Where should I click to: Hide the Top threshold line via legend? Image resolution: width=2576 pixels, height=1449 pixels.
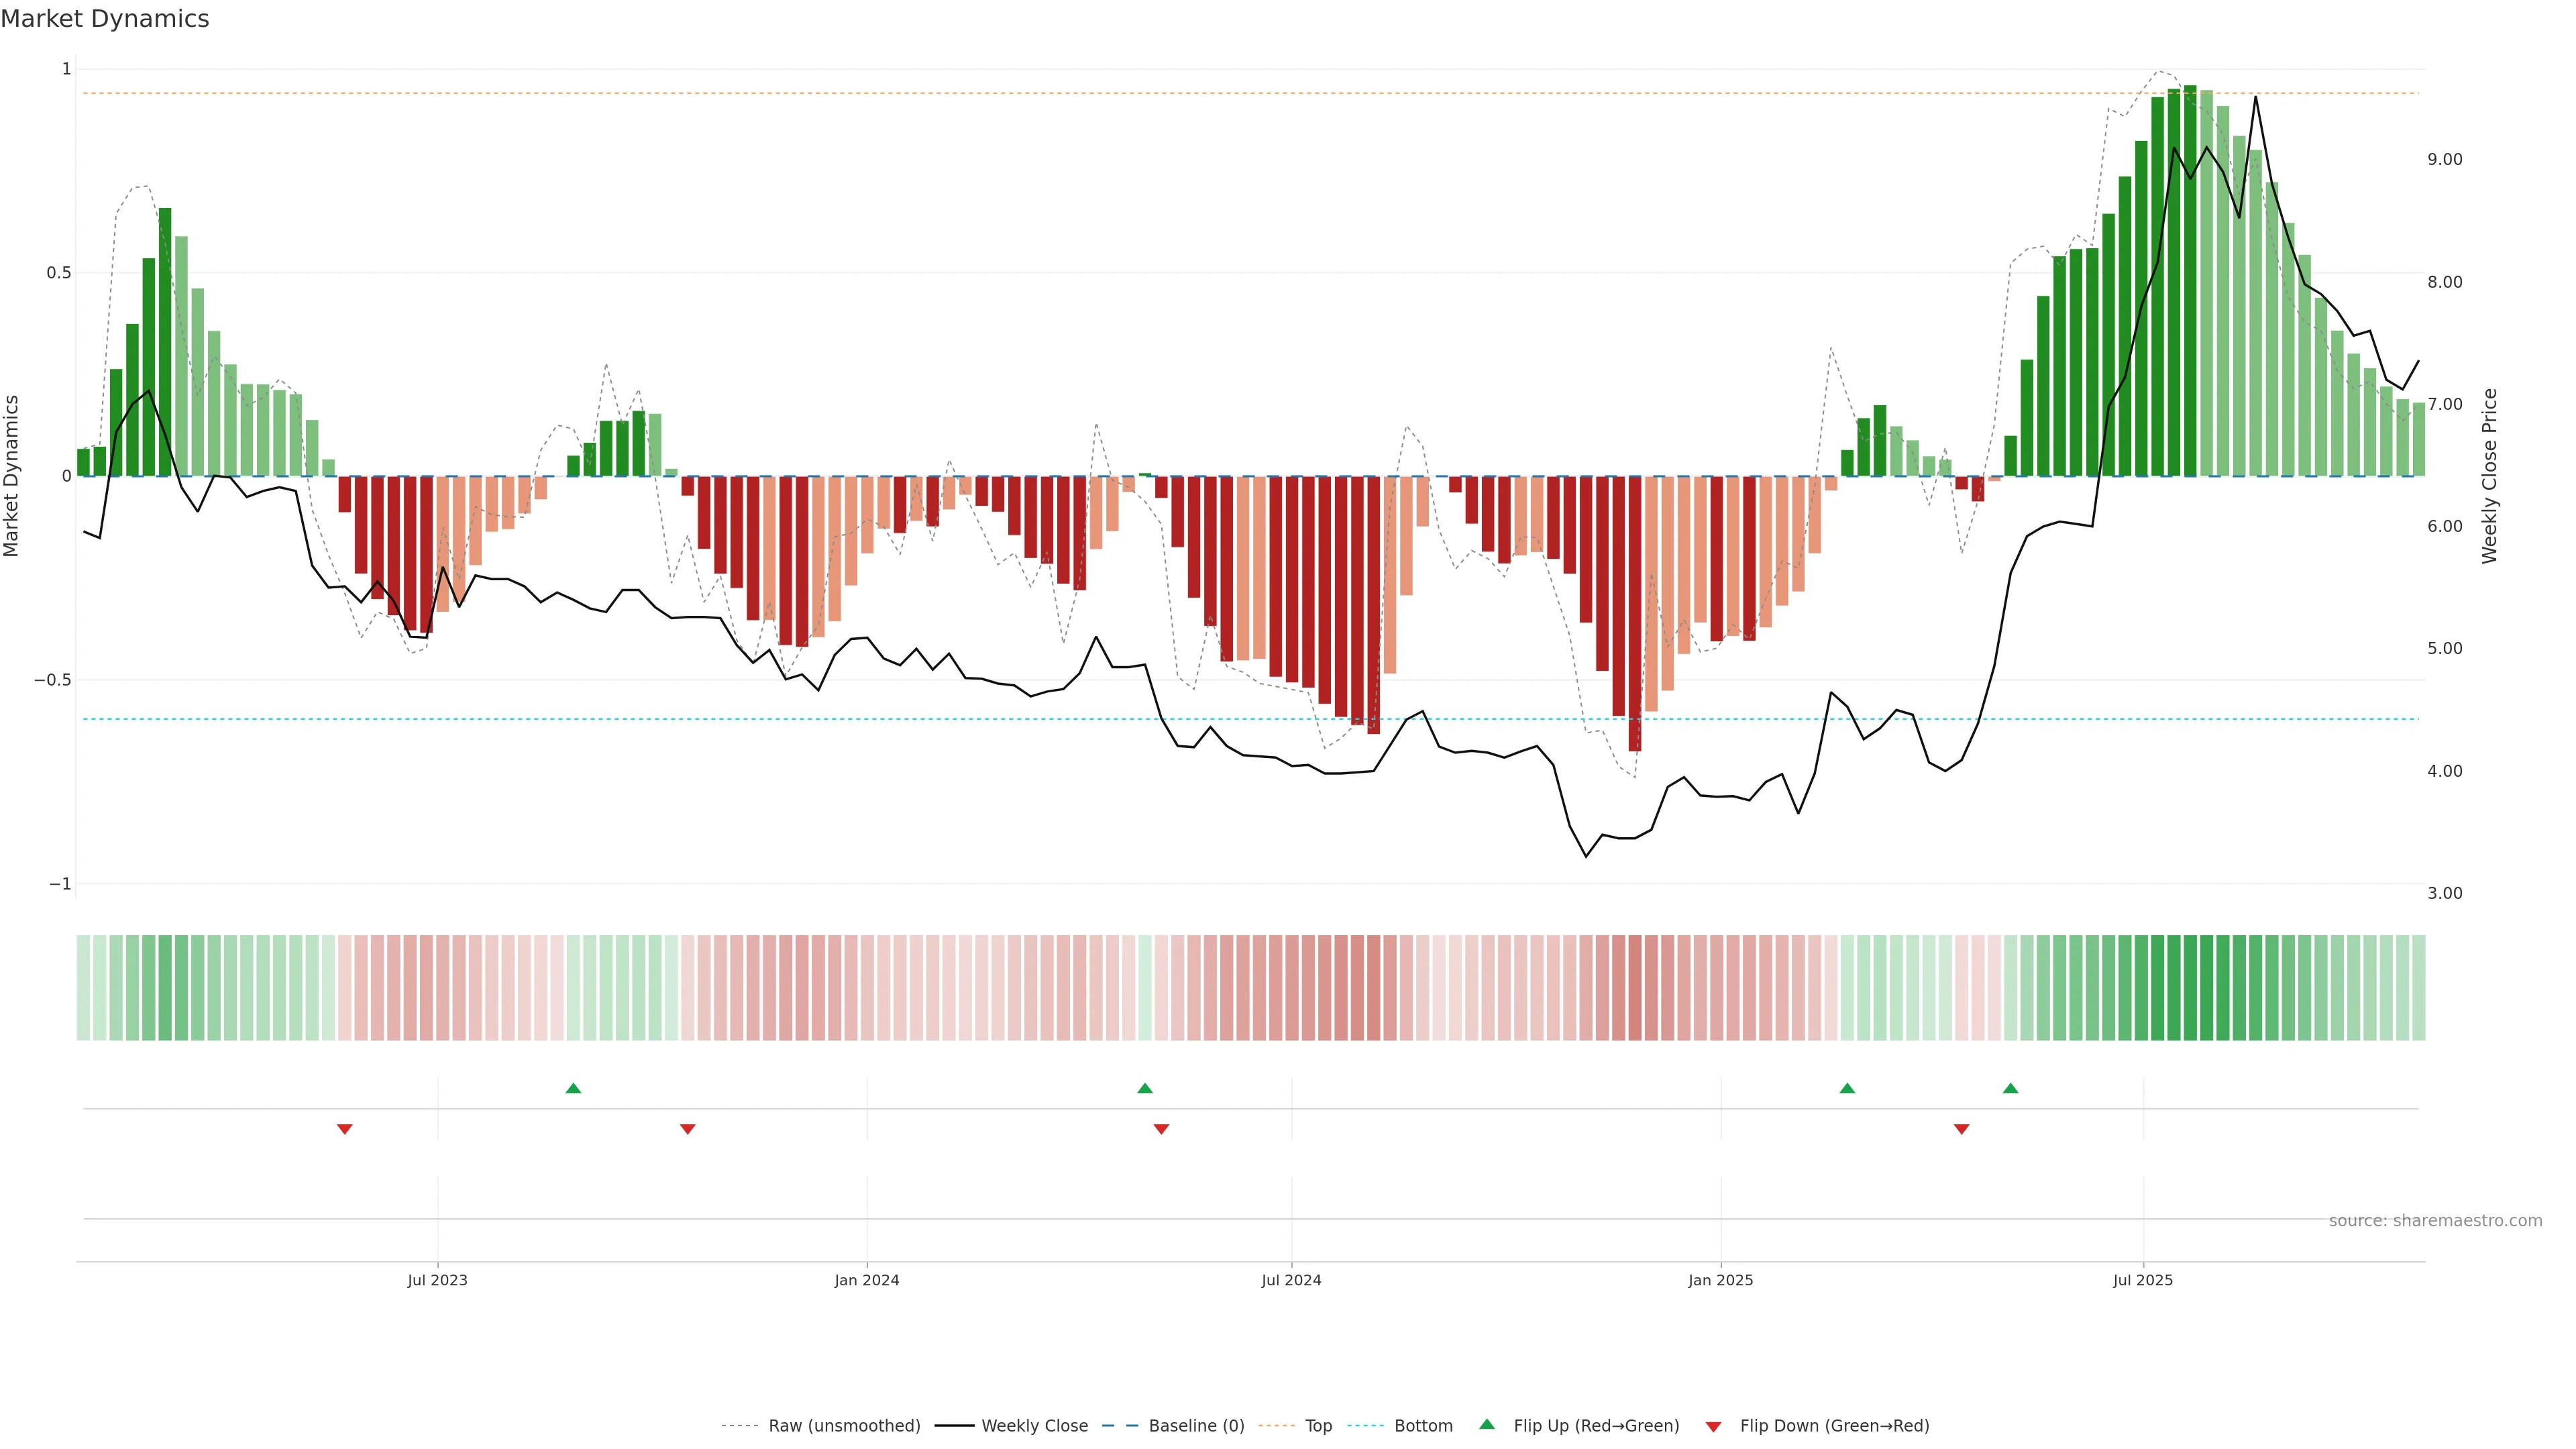pyautogui.click(x=1318, y=1426)
